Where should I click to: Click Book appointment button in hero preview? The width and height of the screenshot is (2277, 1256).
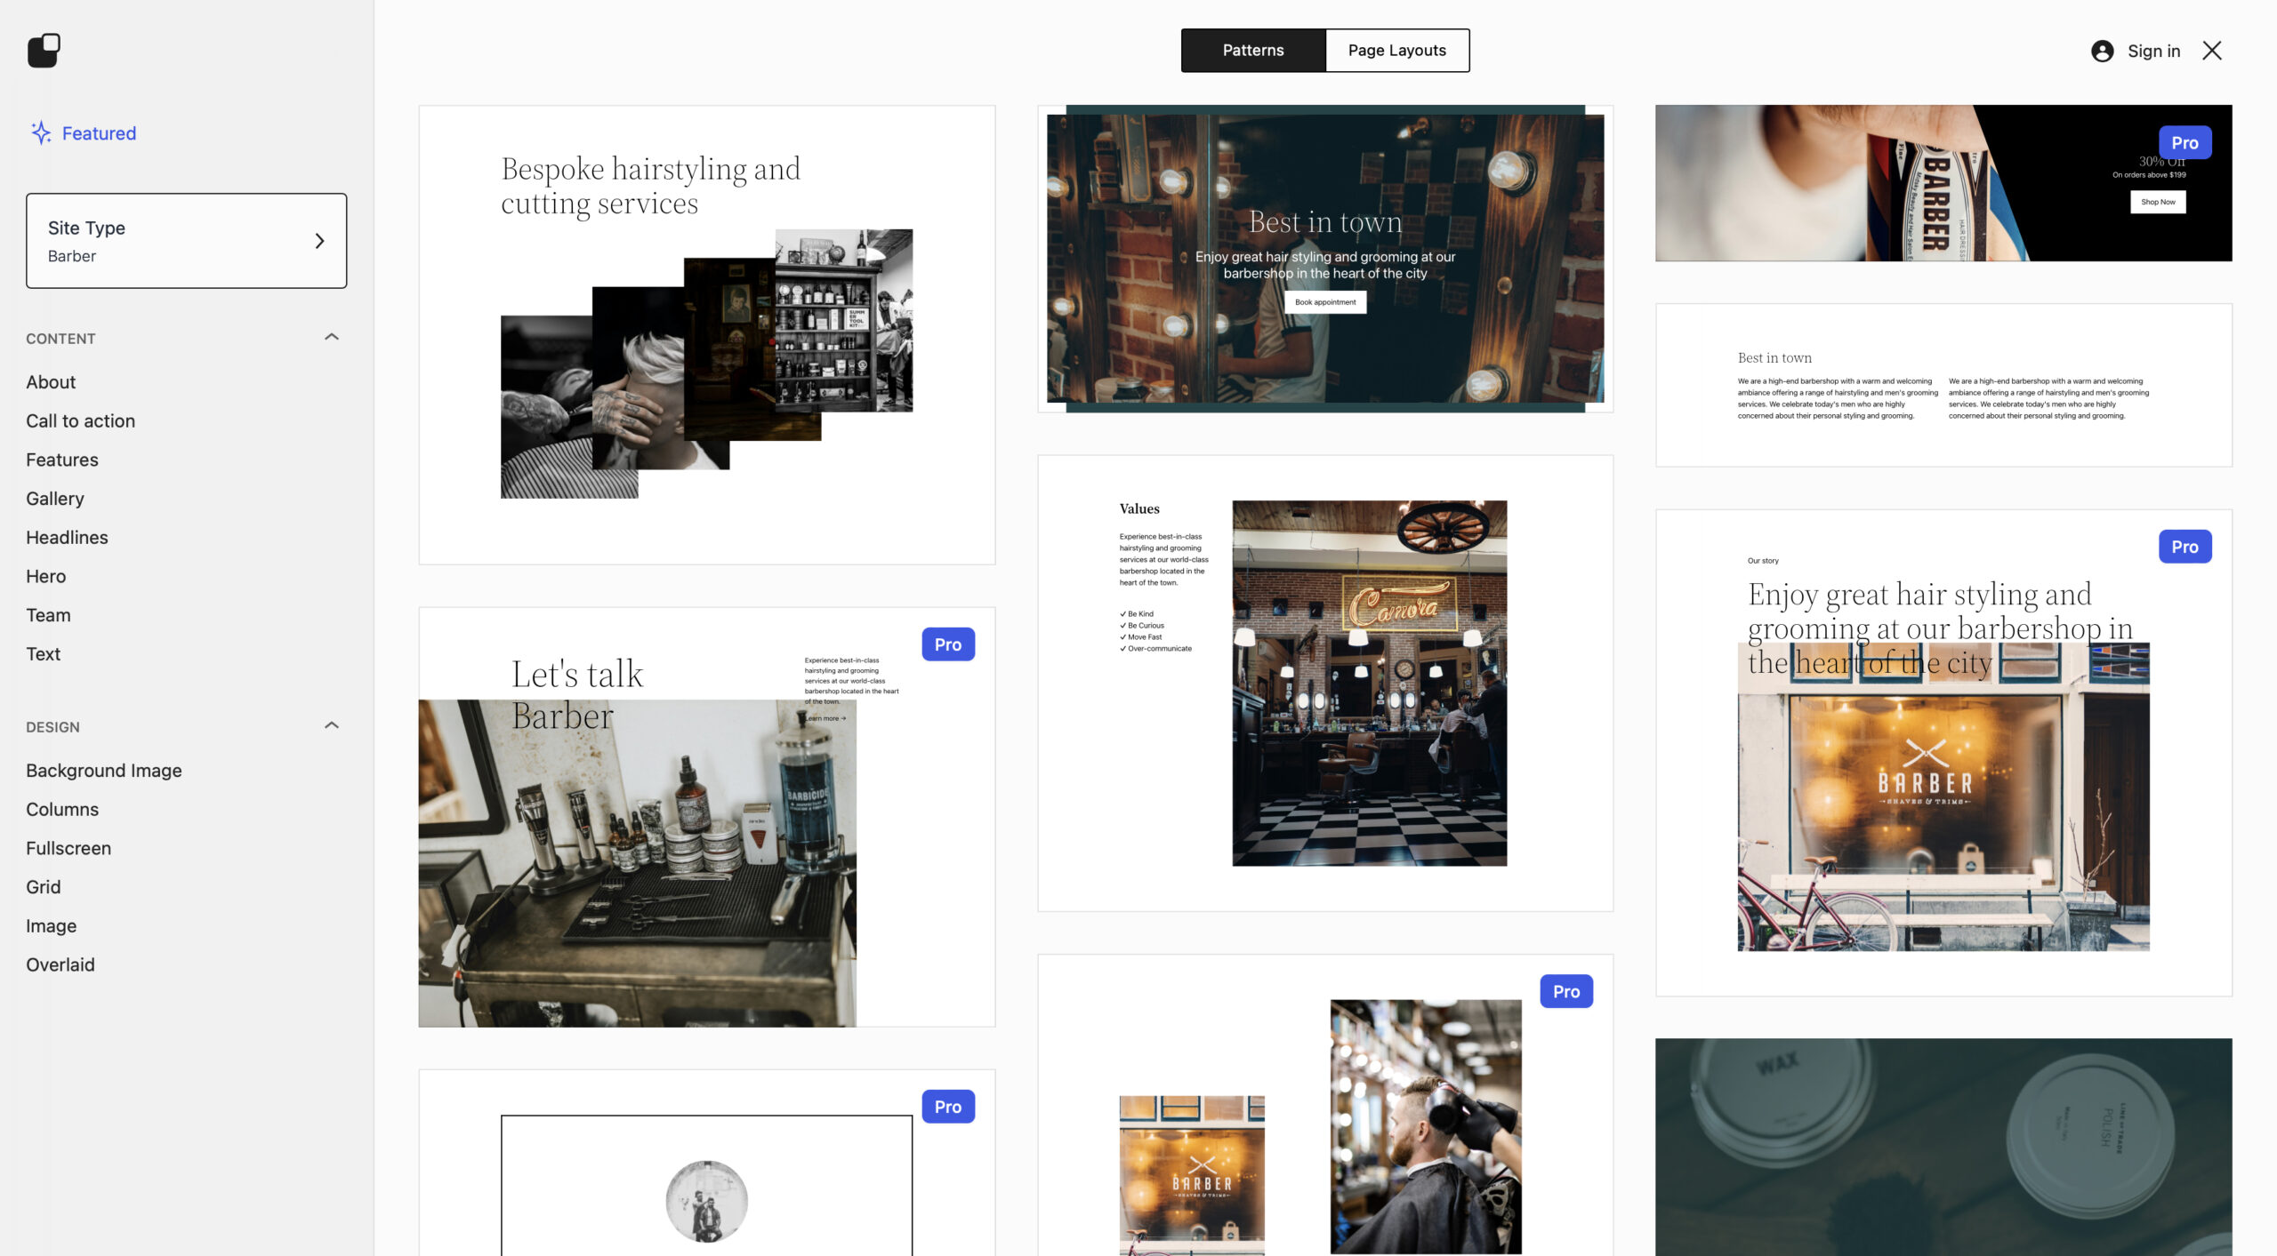(1325, 302)
